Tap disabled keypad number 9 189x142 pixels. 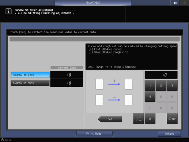pos(172,108)
